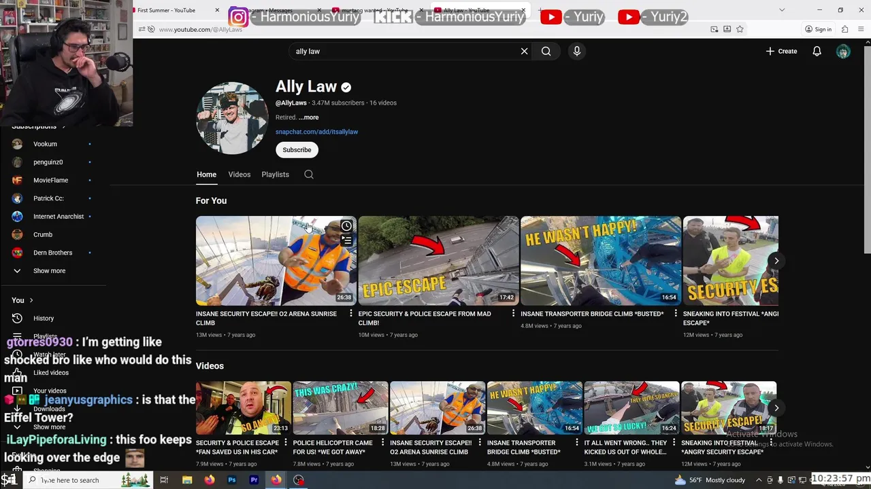Play IT ALL WENT WRONG video thumbnail
Screen dimensions: 871x489
[631, 407]
